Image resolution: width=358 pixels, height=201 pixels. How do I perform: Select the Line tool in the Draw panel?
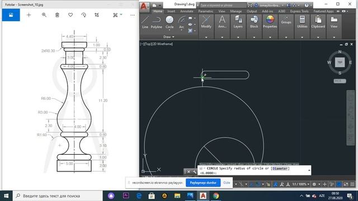145,22
